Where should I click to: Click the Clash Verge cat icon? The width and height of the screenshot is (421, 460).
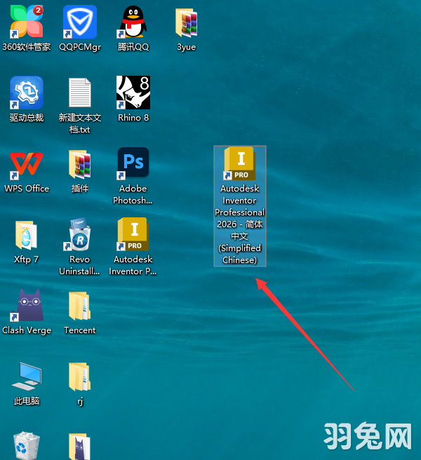point(27,305)
